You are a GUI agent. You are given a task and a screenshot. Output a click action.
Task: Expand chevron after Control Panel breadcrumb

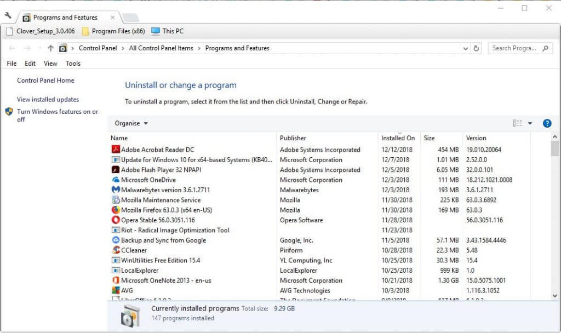pyautogui.click(x=123, y=48)
